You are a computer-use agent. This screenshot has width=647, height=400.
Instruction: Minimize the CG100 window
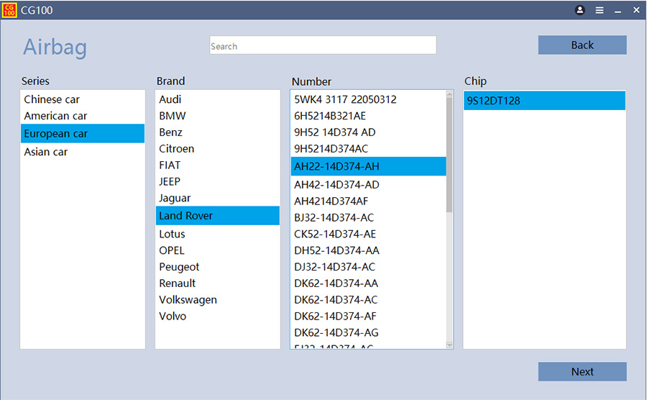(x=618, y=10)
